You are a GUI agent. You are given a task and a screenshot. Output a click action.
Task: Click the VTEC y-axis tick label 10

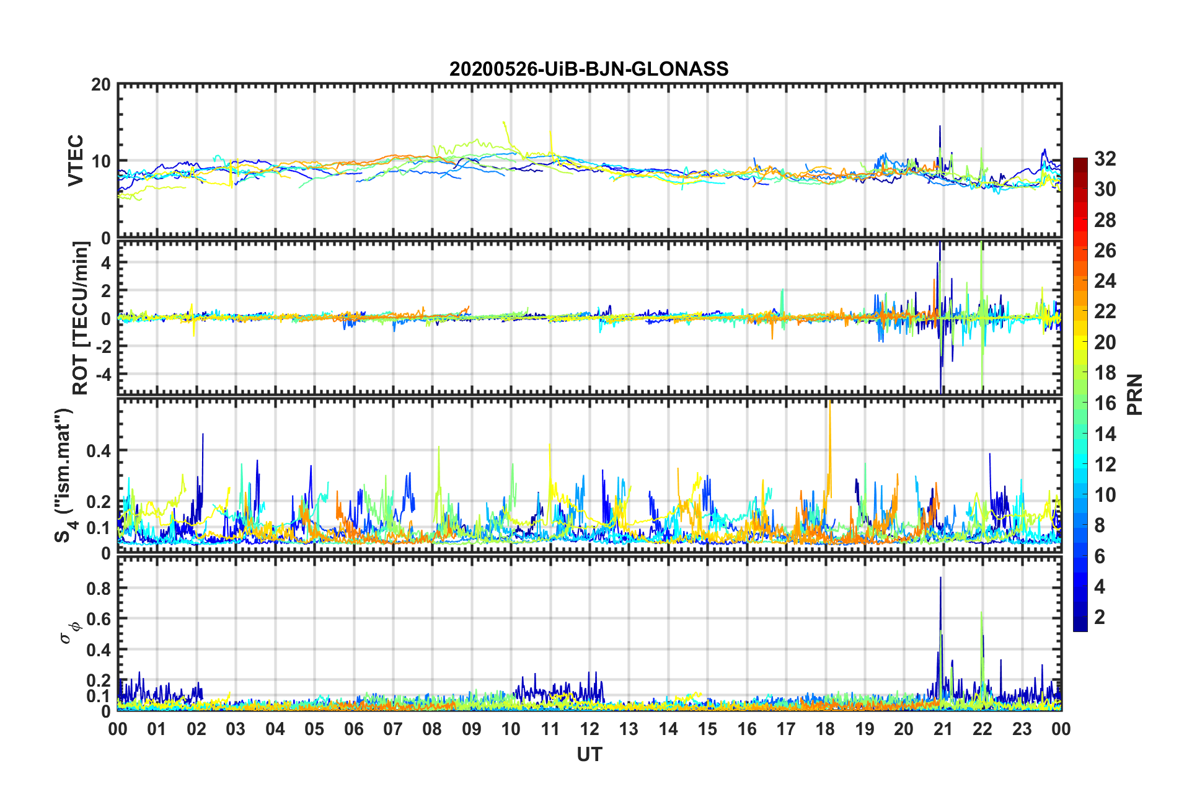[x=101, y=161]
